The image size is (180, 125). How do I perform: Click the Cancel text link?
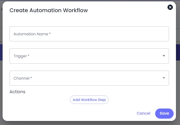143,113
